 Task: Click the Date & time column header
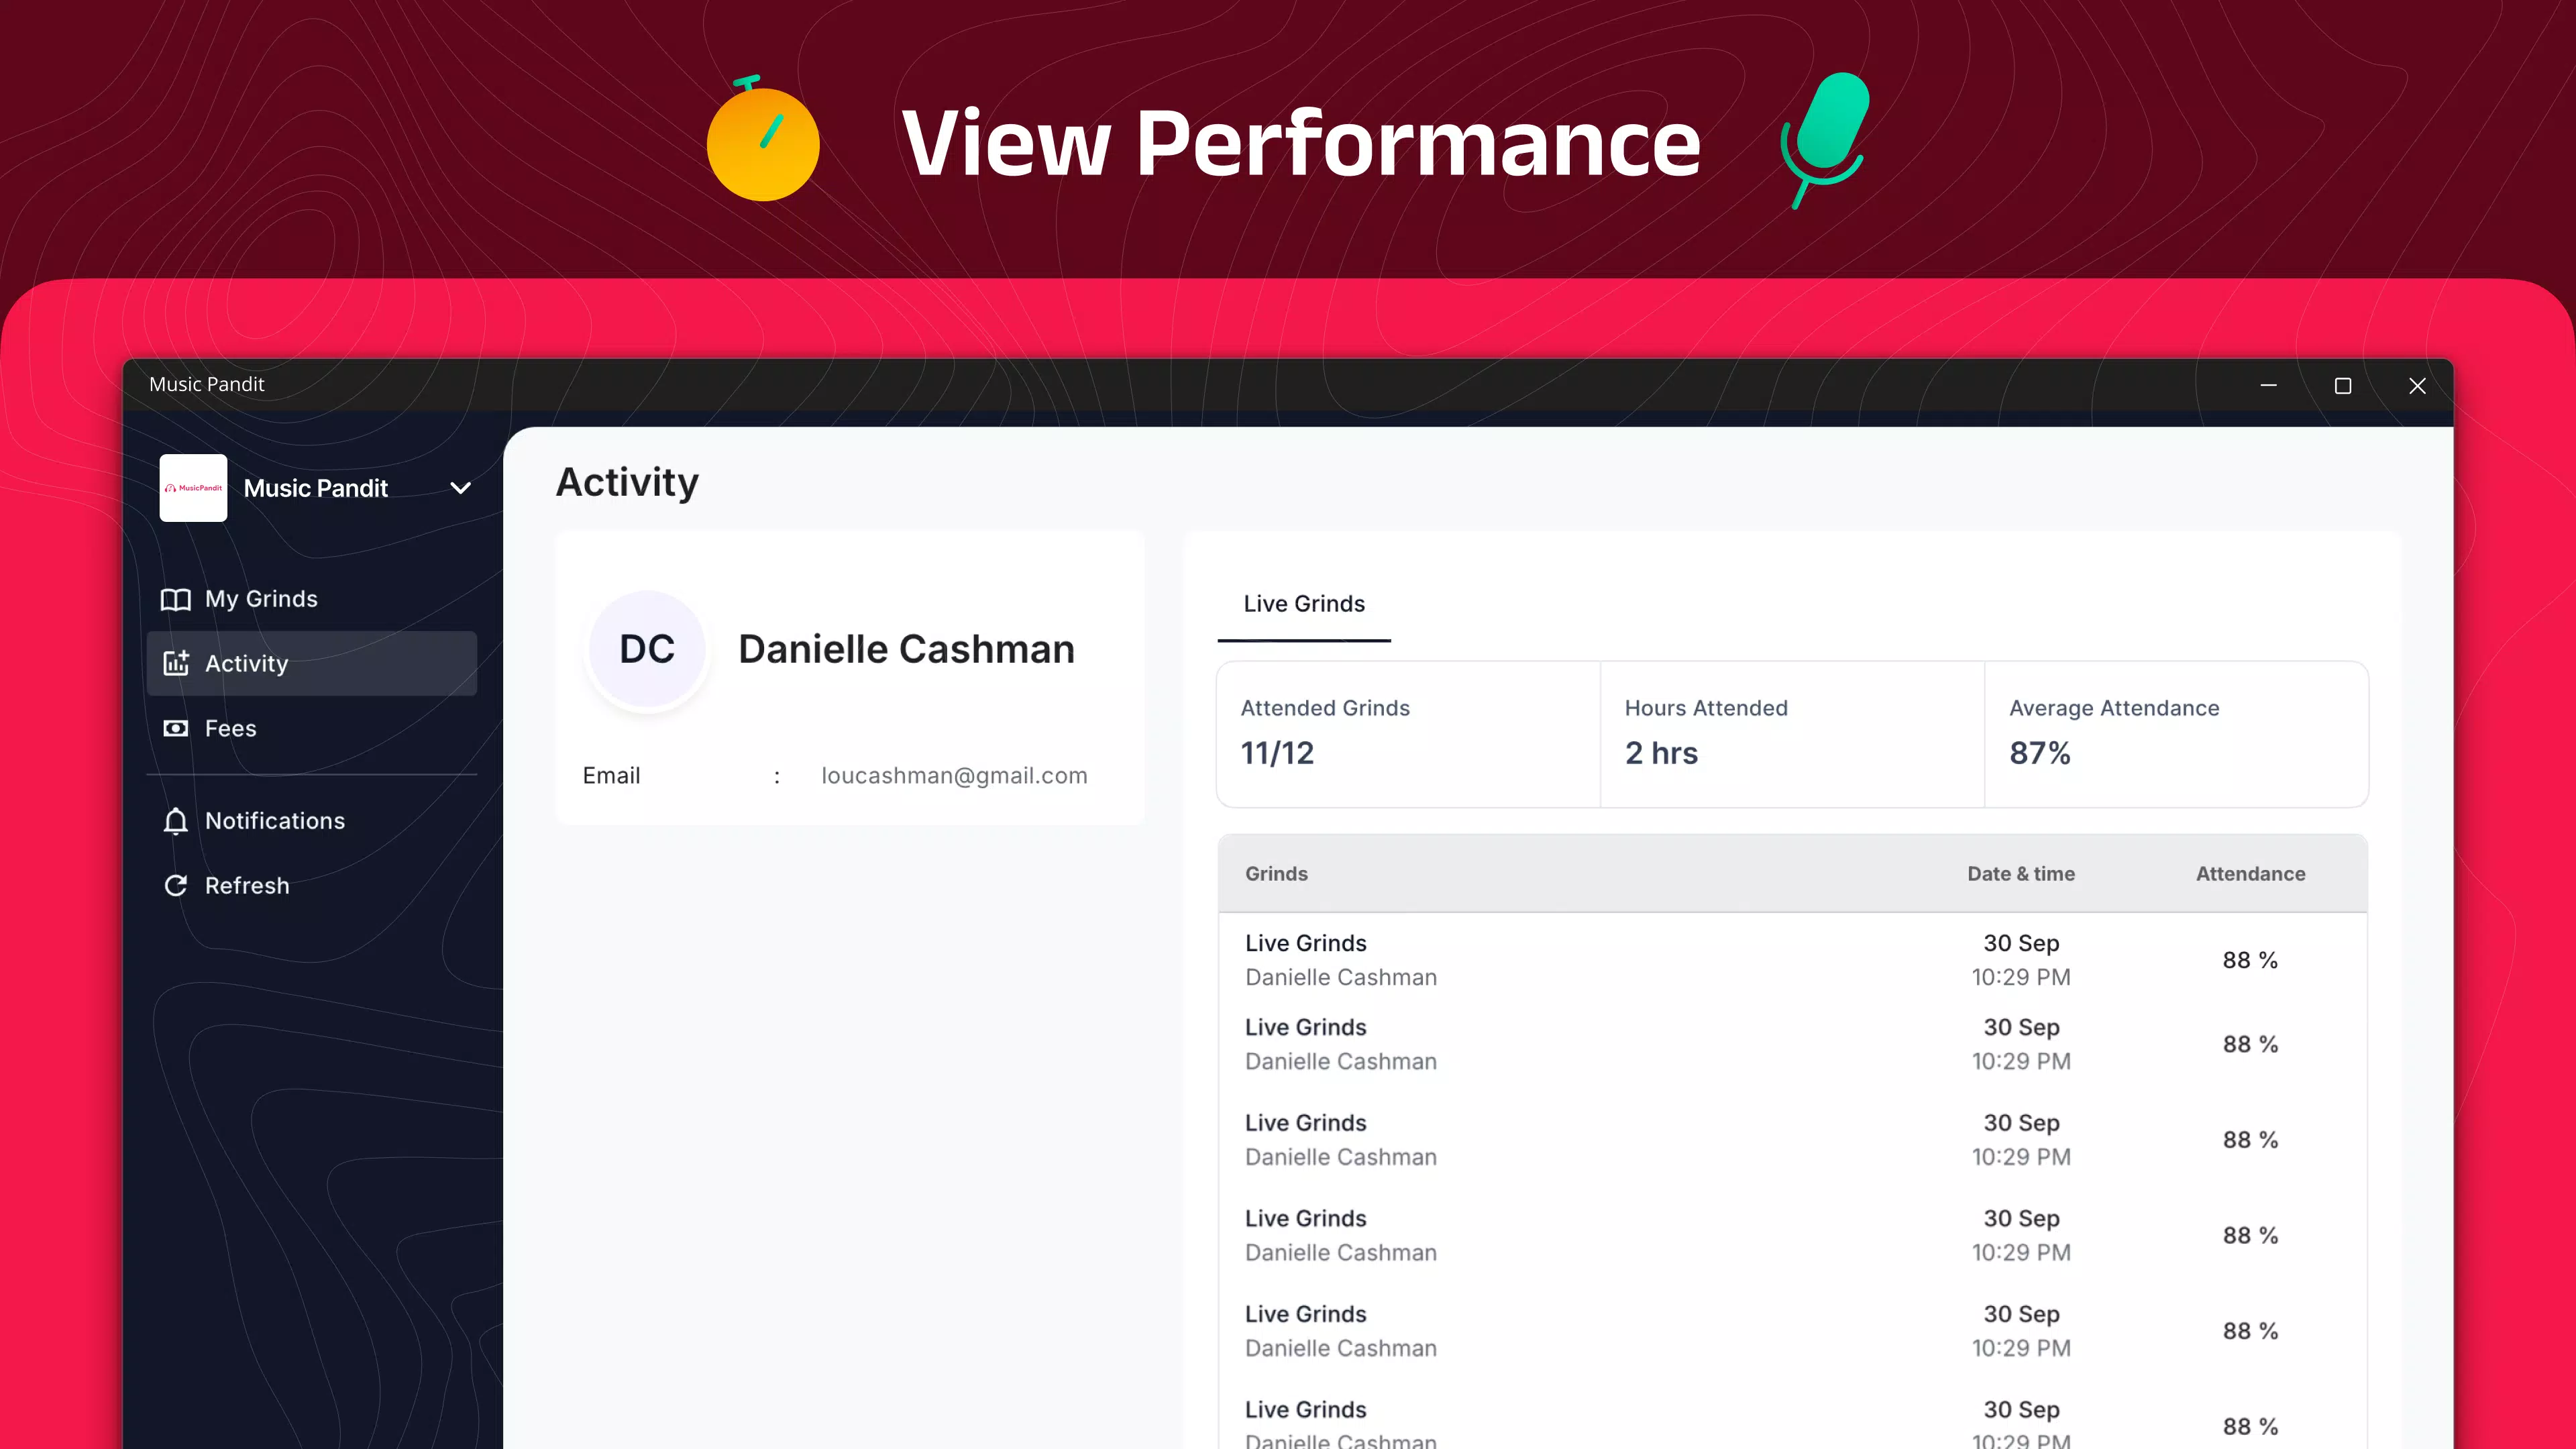2021,874
